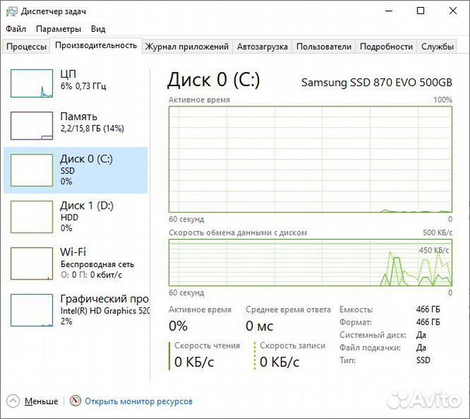Screen dimensions: 470x419
Task: Open the Подробности tab
Action: [x=386, y=47]
